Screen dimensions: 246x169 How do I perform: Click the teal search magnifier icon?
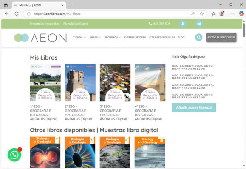click(198, 37)
